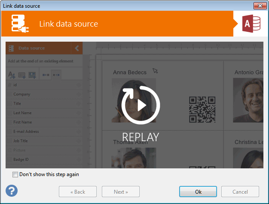Click the data source plug icon in header
Image resolution: width=269 pixels, height=204 pixels.
18,24
